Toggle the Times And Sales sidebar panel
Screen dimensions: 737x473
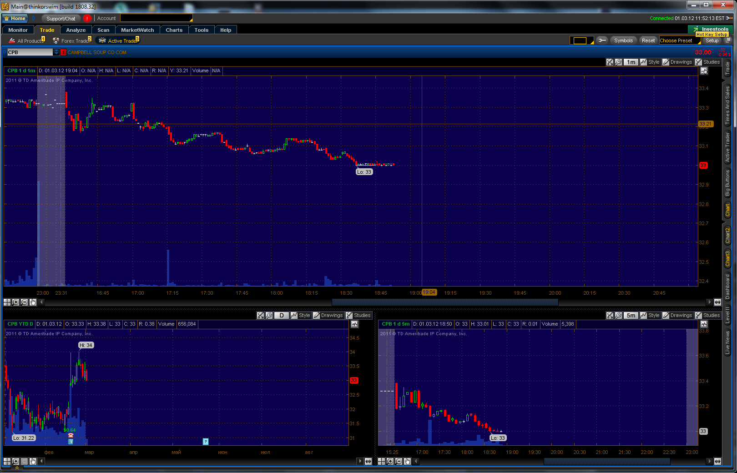tap(727, 106)
